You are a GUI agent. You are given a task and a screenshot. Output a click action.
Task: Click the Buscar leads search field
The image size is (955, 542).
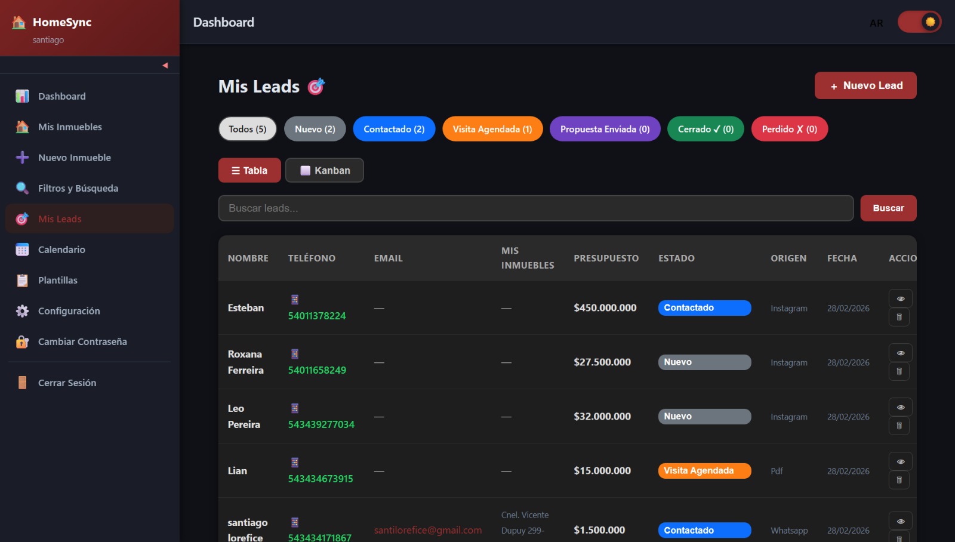535,208
